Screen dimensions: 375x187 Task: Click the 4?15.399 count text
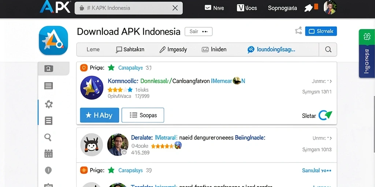pos(140,153)
